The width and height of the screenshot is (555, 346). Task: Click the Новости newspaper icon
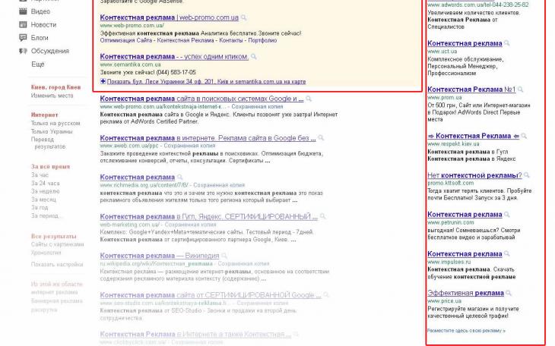pos(23,25)
